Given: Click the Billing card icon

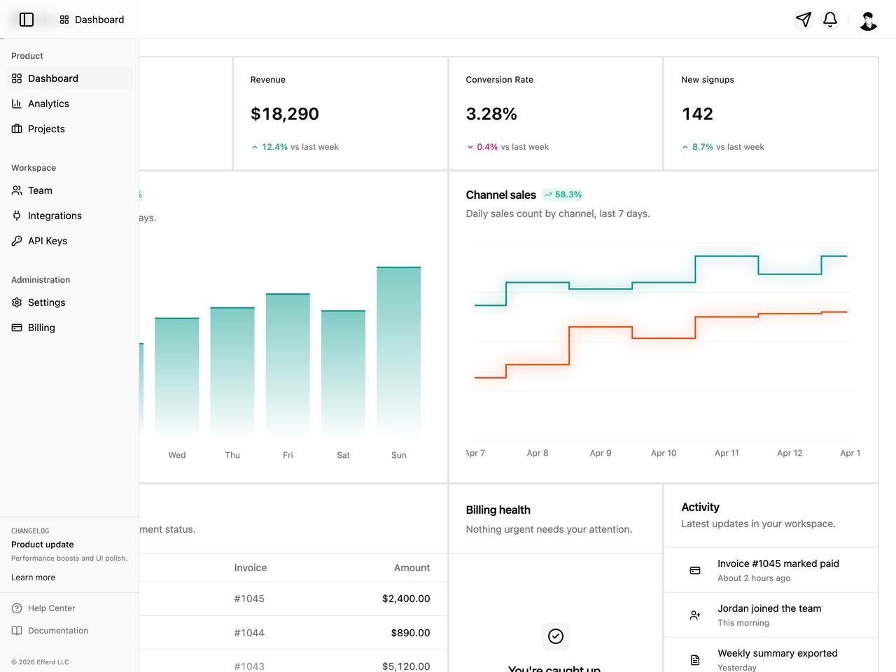Looking at the screenshot, I should coord(17,328).
